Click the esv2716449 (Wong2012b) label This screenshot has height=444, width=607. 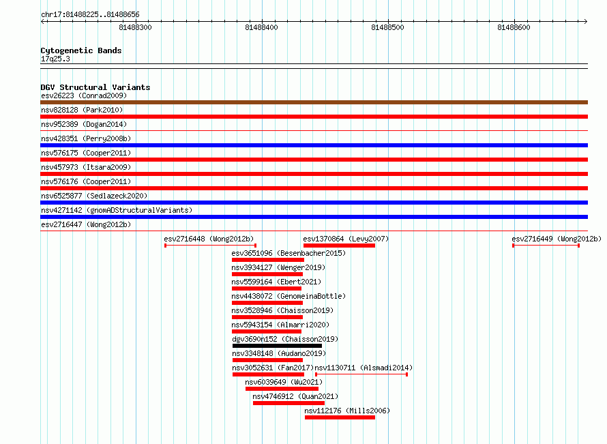[557, 239]
